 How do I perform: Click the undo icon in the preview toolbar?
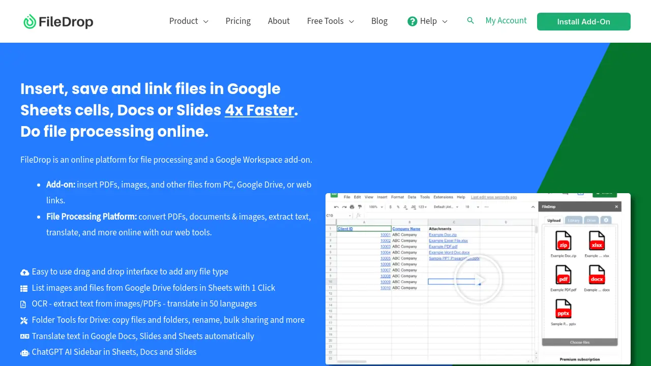click(336, 207)
